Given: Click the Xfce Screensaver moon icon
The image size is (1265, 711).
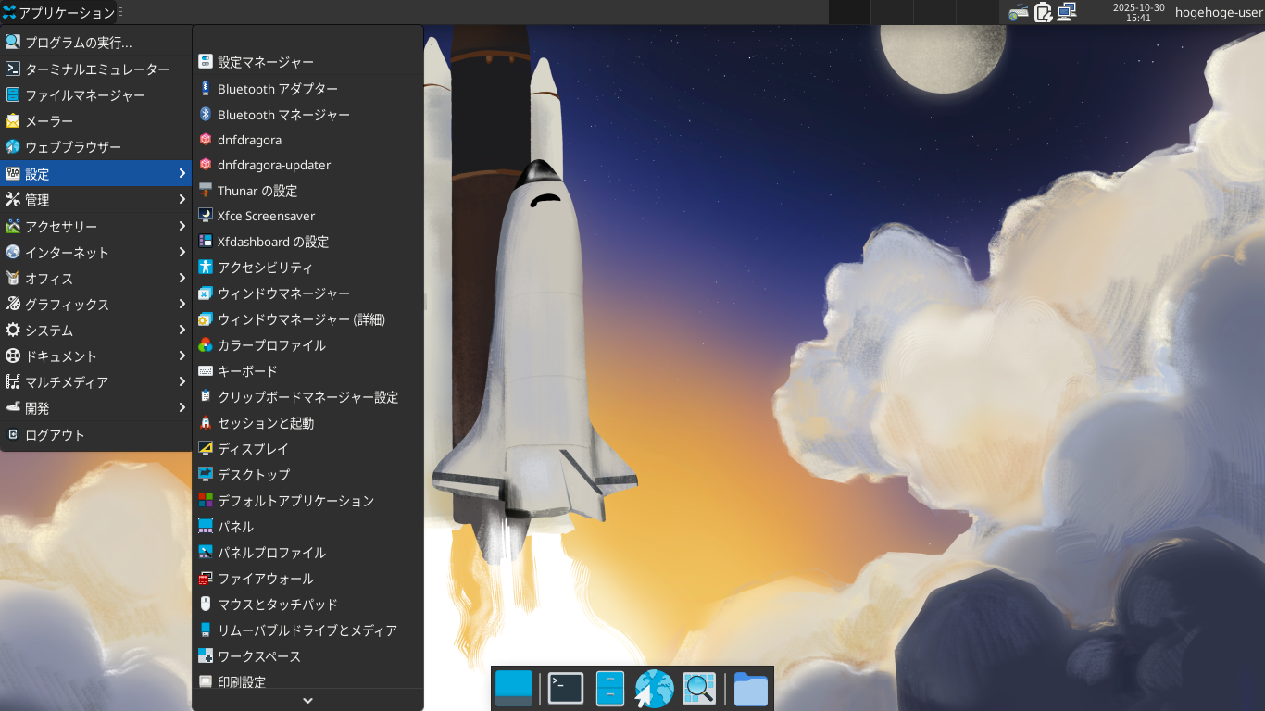Looking at the screenshot, I should 206,216.
